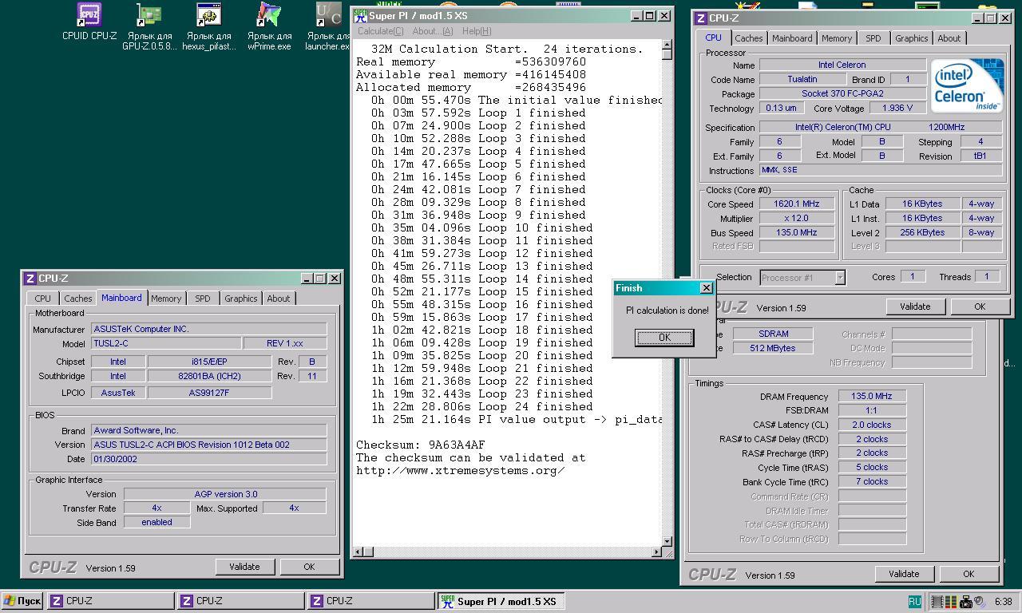
Task: Click the Intel Celeron inside logo
Action: pyautogui.click(x=966, y=88)
